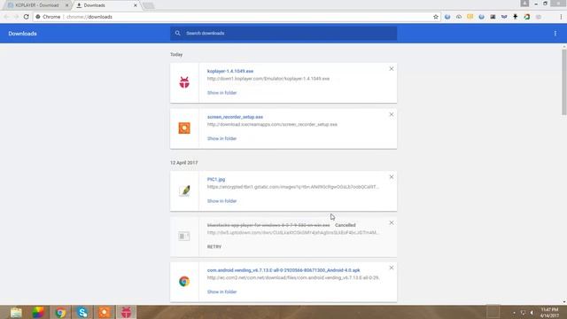The height and width of the screenshot is (319, 567).
Task: Open the orange screen recorder taskbar app
Action: point(105,312)
